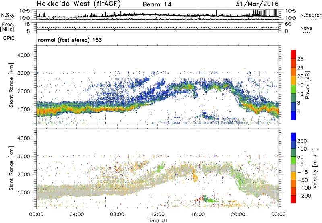The image size is (322, 223).
Task: Click the '10^5' right axis label of noise panel
Action: [x=291, y=11]
